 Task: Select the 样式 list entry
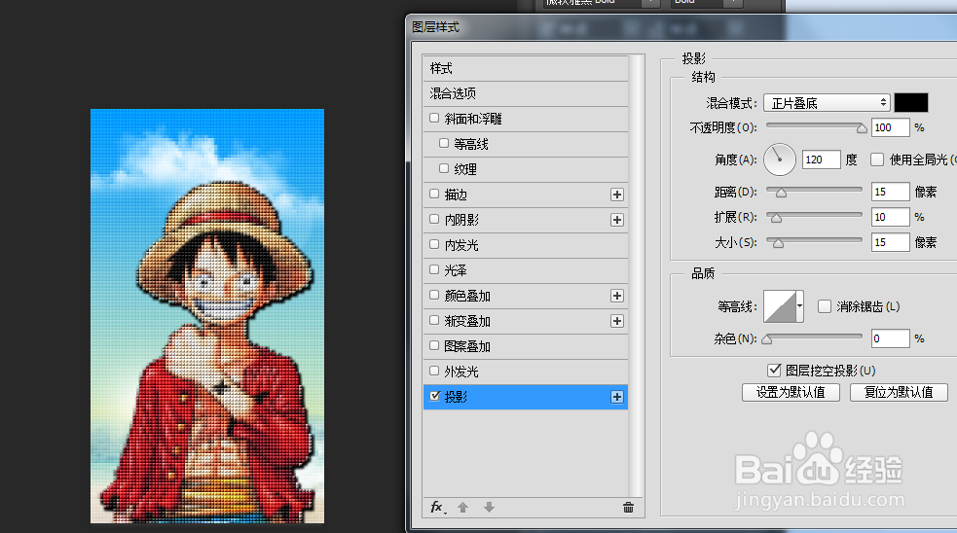pyautogui.click(x=526, y=68)
